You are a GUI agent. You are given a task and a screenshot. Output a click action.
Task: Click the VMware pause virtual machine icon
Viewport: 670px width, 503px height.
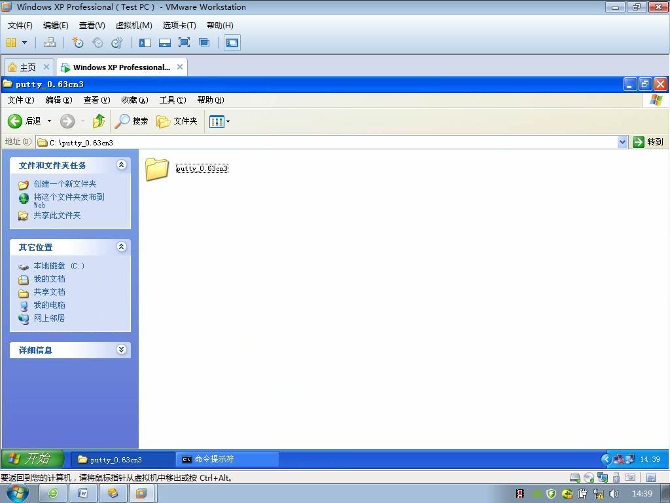(11, 43)
